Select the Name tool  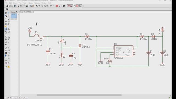(6, 37)
